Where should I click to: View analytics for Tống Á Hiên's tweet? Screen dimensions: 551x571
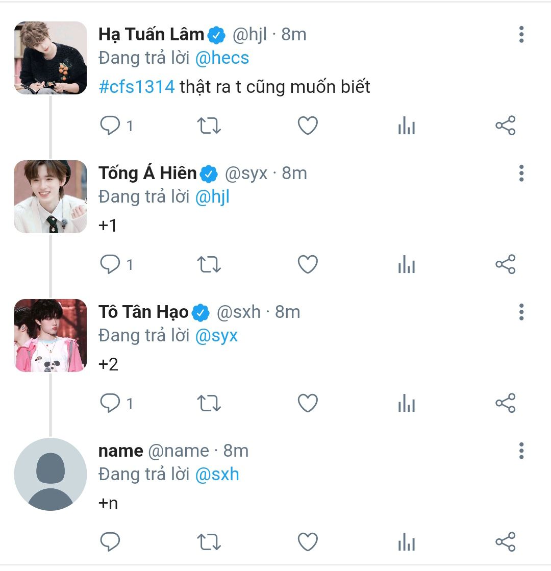[406, 264]
